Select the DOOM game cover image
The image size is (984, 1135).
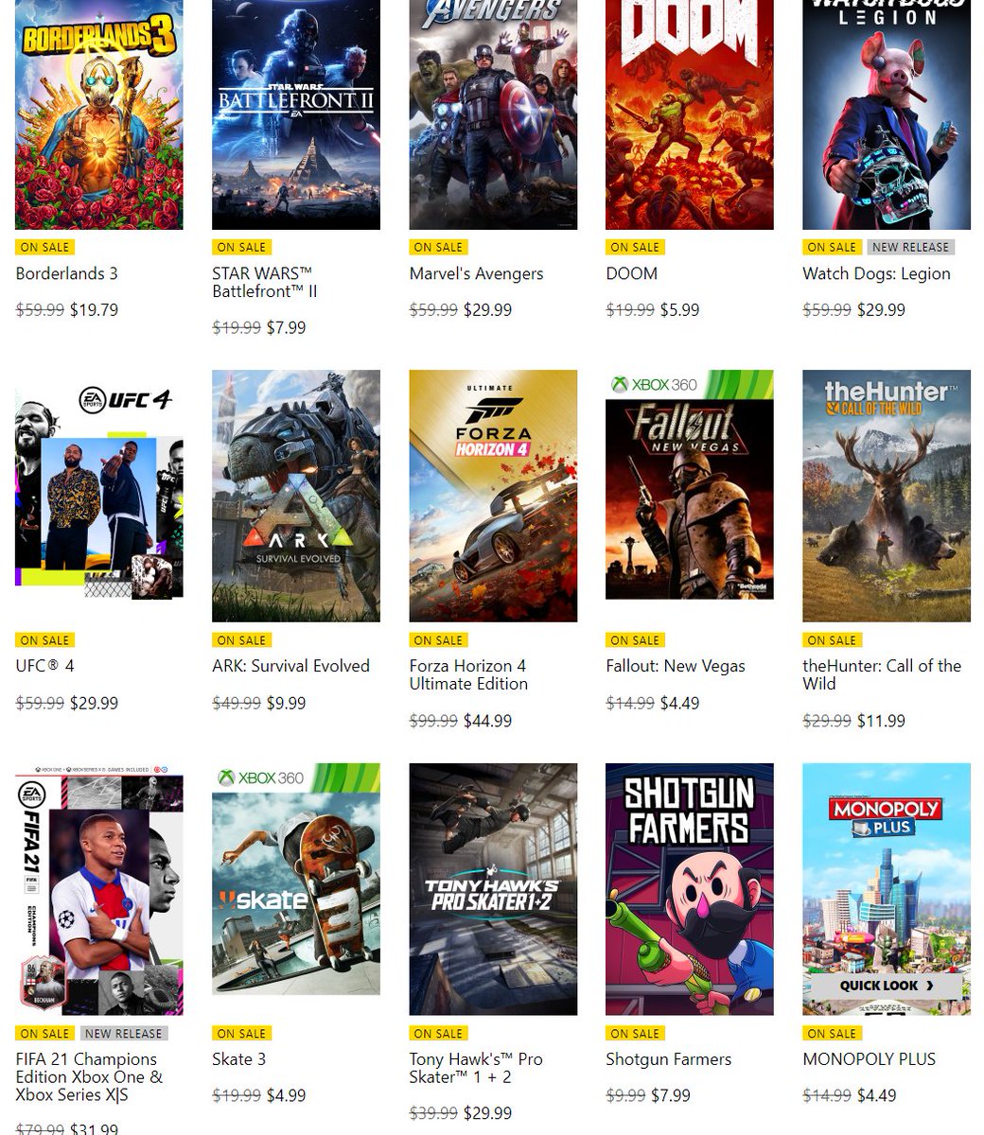(690, 114)
